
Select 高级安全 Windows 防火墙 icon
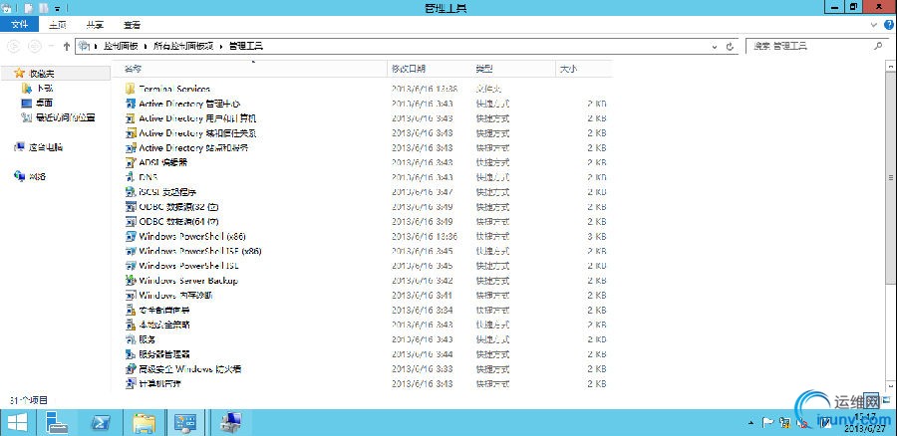click(x=130, y=368)
